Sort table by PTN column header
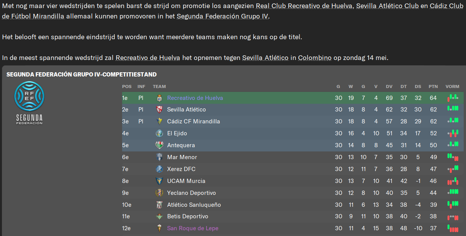 pyautogui.click(x=433, y=86)
